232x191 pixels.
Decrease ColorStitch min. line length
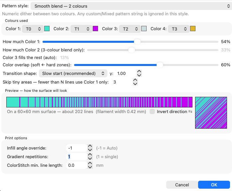coord(90,167)
